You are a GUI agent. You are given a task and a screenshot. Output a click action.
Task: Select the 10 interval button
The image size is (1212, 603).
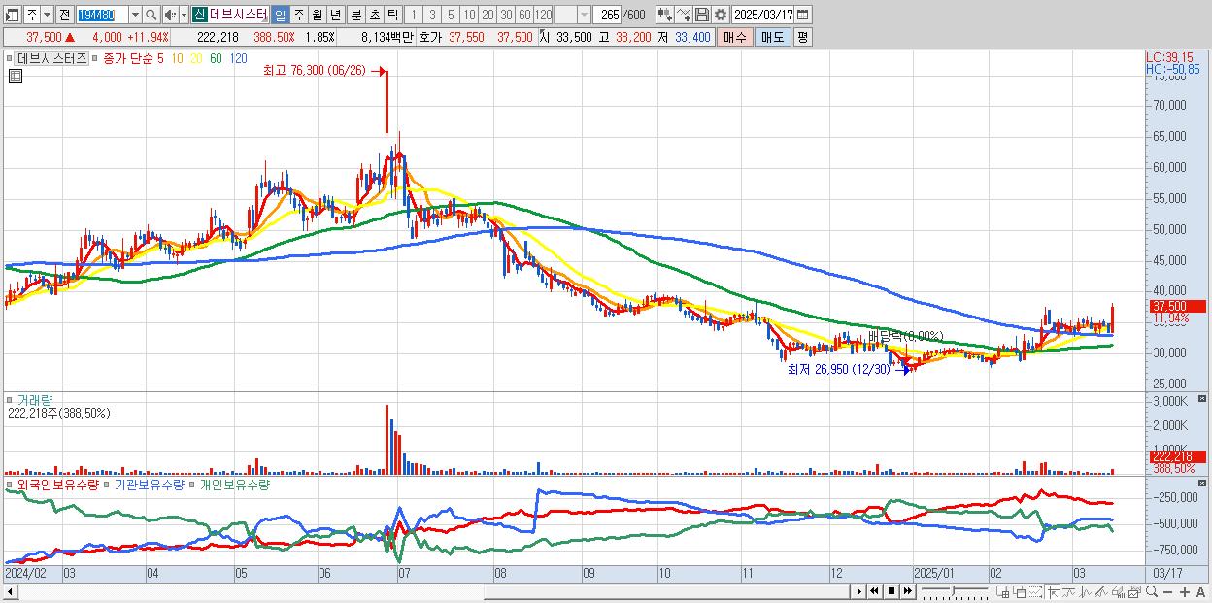click(x=469, y=15)
